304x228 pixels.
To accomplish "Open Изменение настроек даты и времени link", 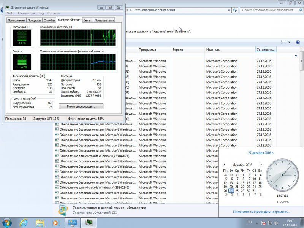I will (x=261, y=212).
